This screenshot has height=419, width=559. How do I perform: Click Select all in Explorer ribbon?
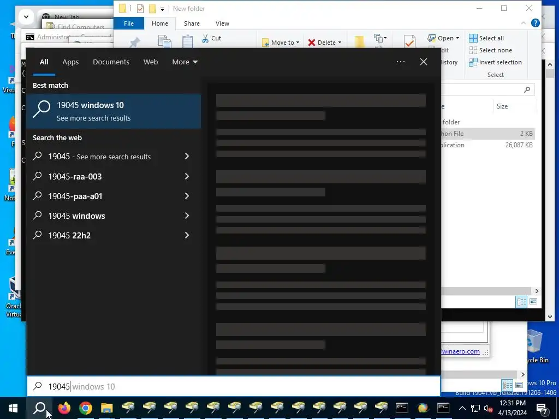point(486,38)
